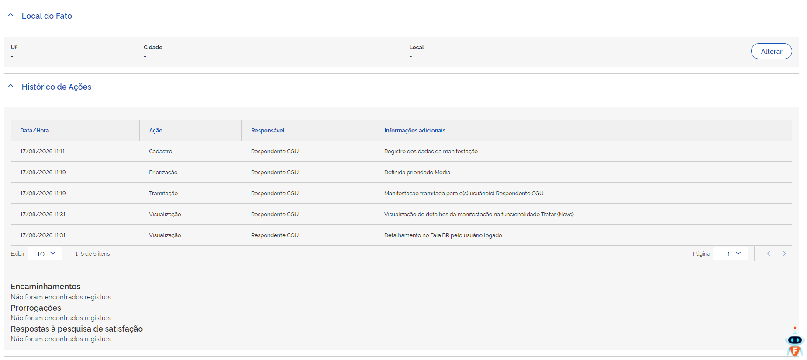
Task: Click the Alterar button
Action: (x=771, y=51)
